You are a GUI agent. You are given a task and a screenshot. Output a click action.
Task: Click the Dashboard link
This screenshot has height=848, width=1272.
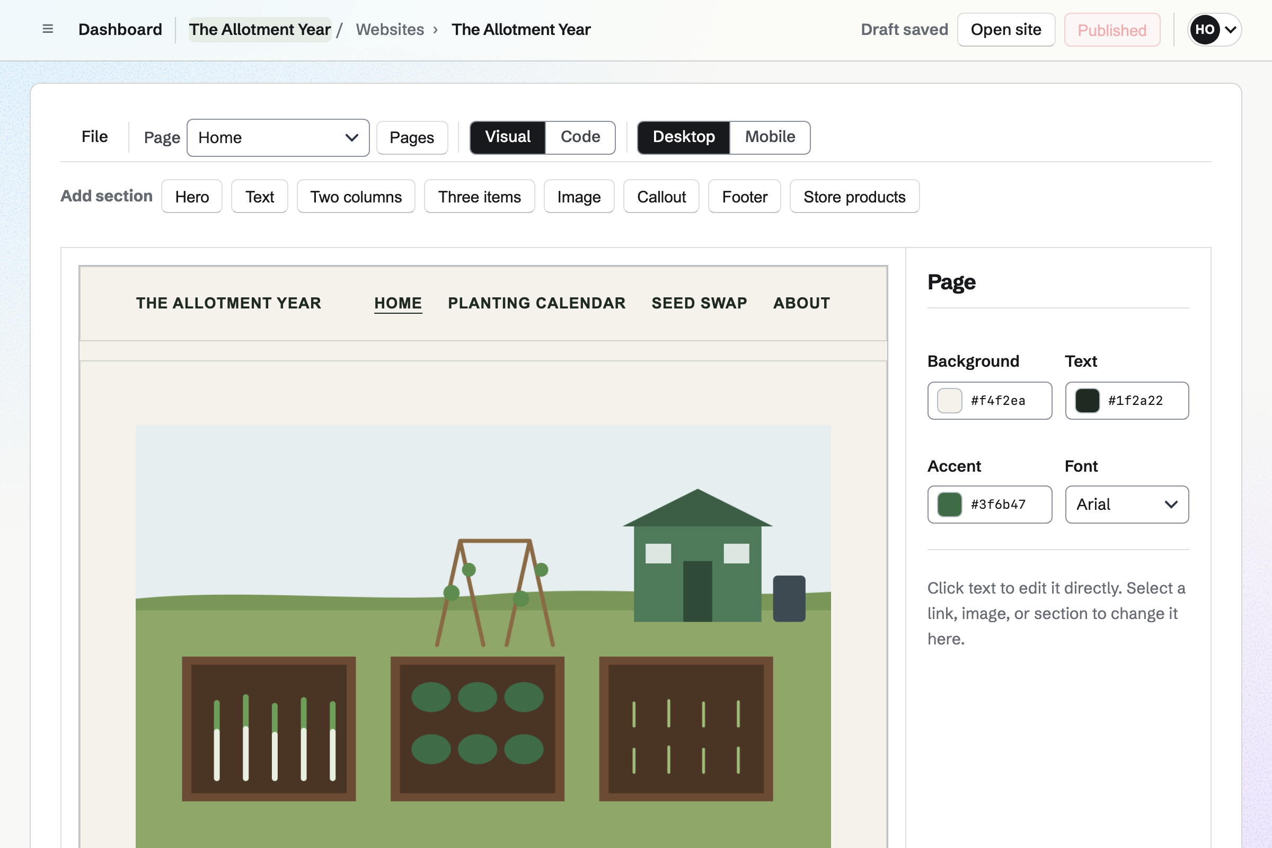tap(120, 29)
